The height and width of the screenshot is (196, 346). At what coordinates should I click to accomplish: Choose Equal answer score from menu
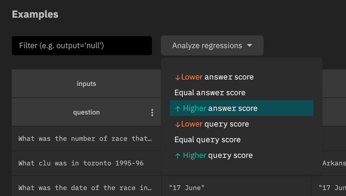click(210, 93)
